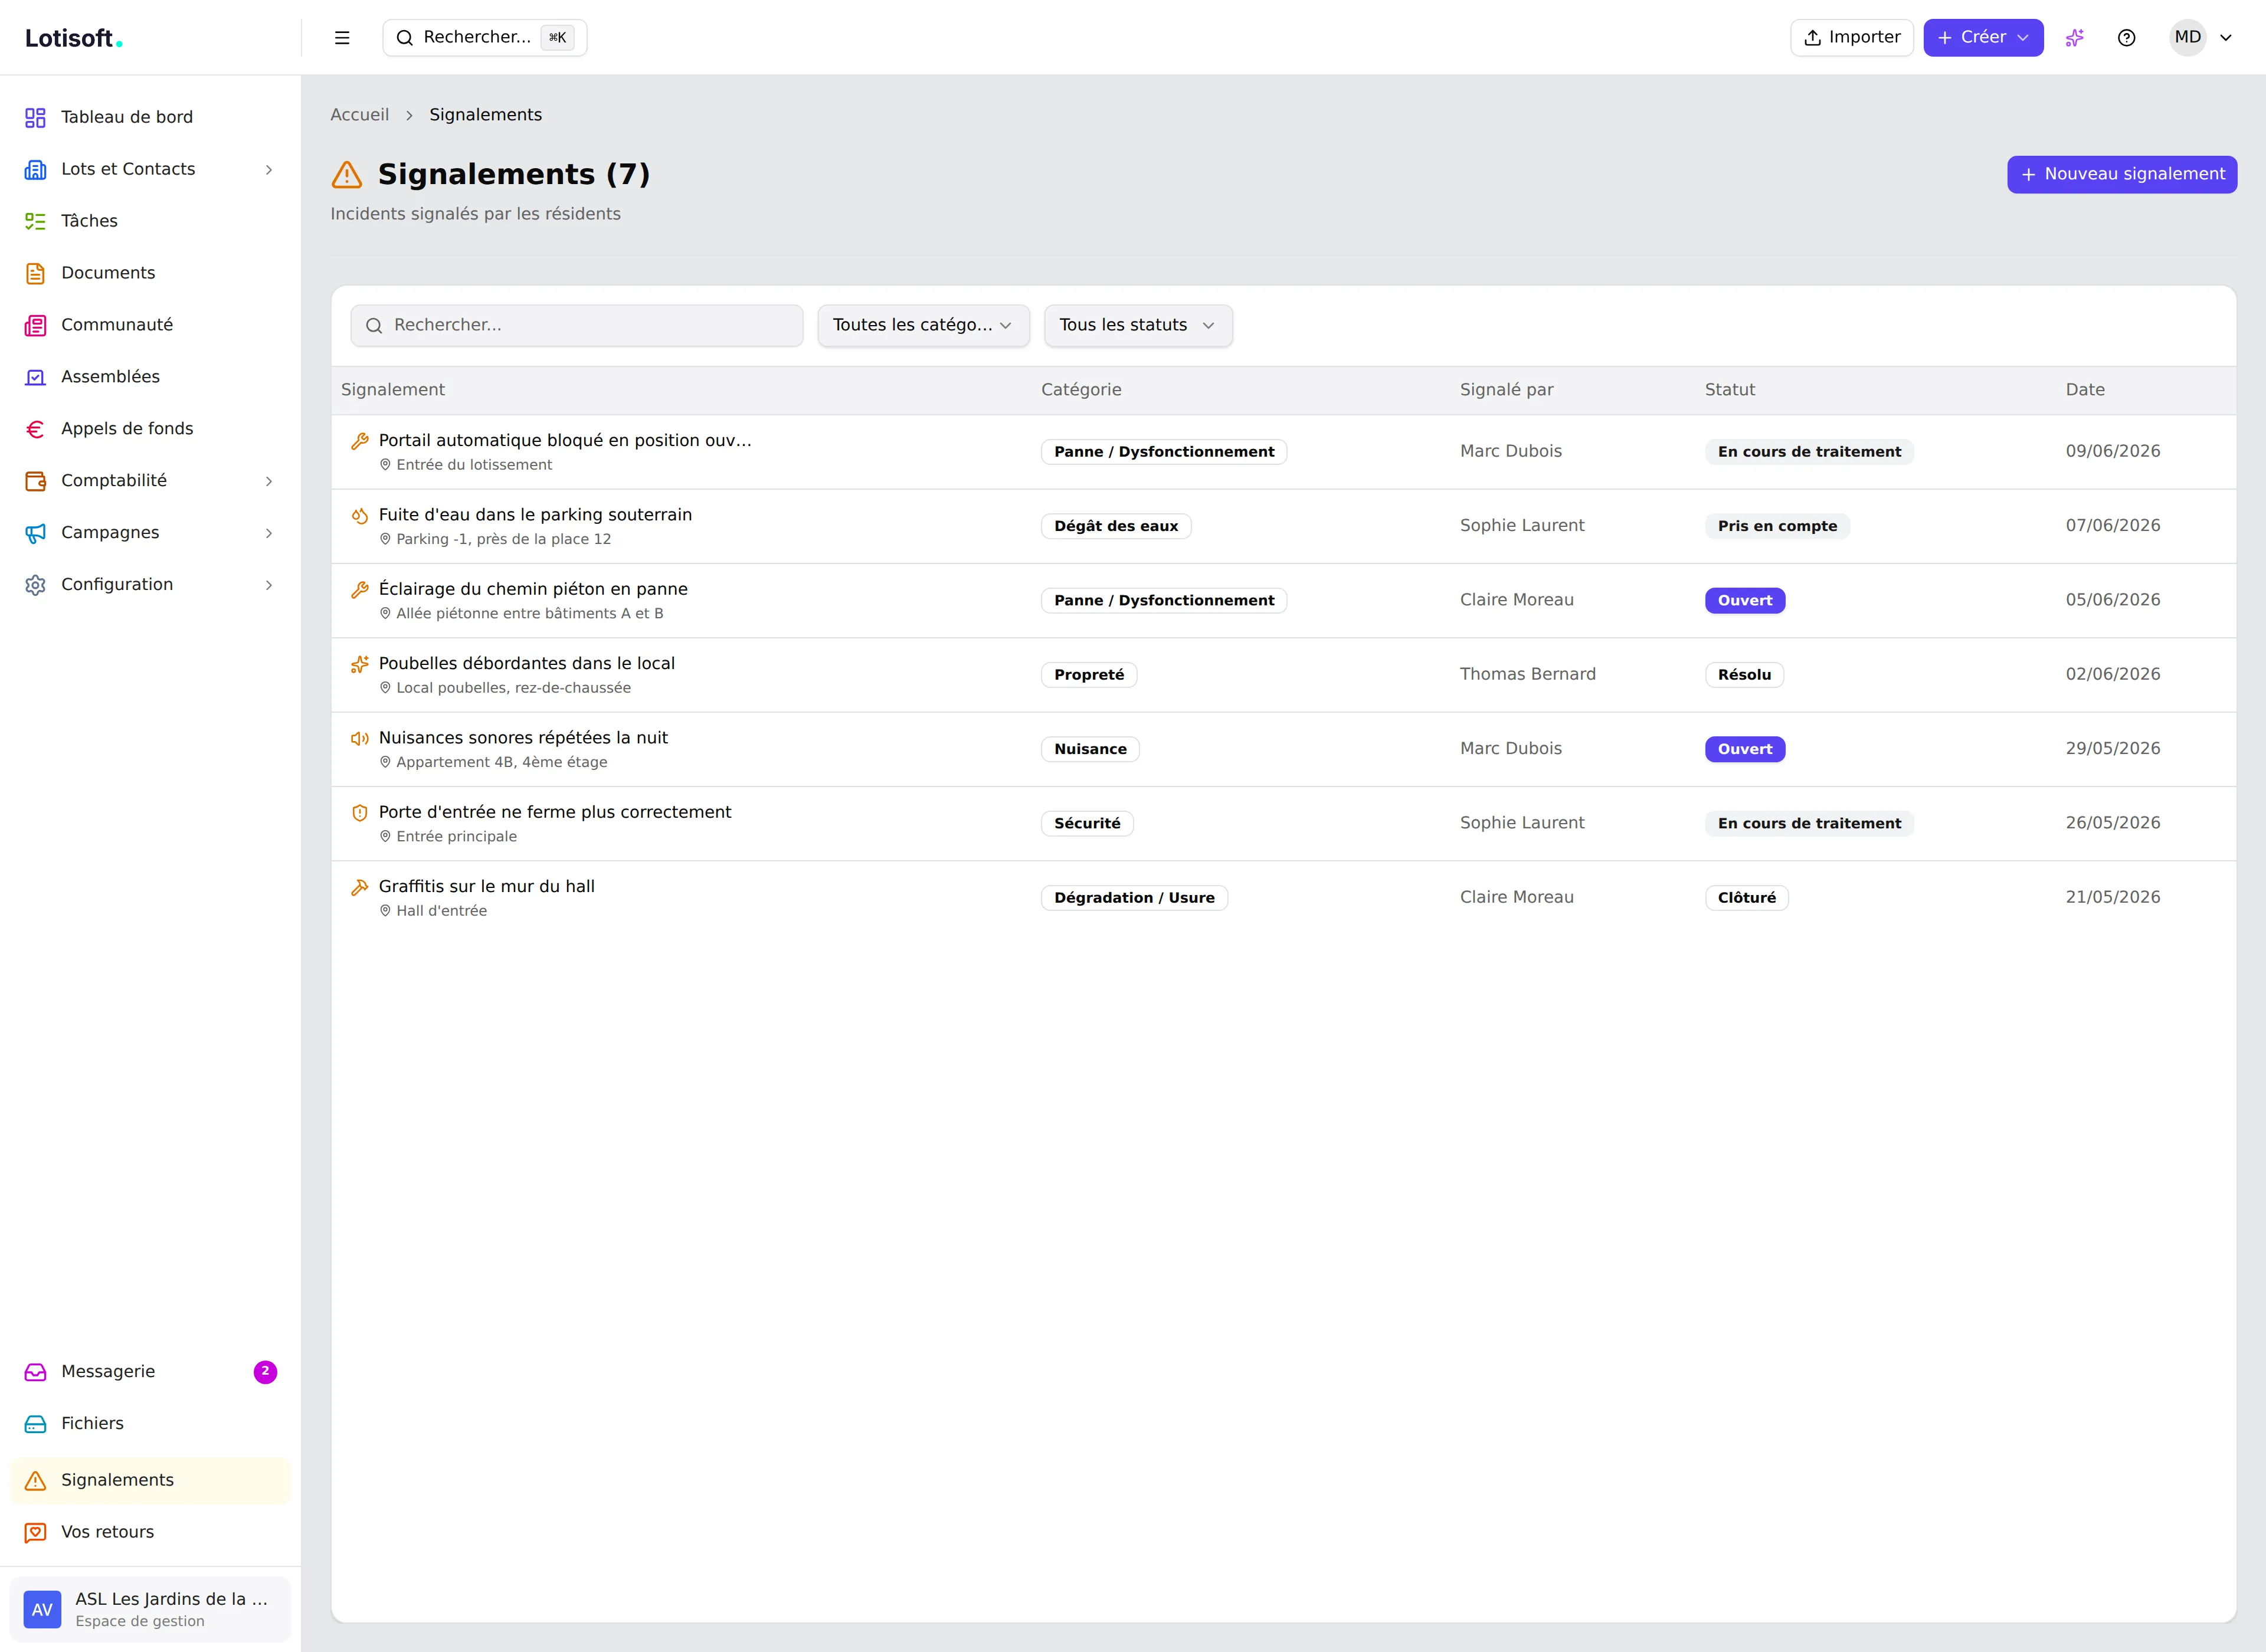Click the Tâches checklist icon in sidebar
Viewport: 2266px width, 1652px height.
coord(35,222)
